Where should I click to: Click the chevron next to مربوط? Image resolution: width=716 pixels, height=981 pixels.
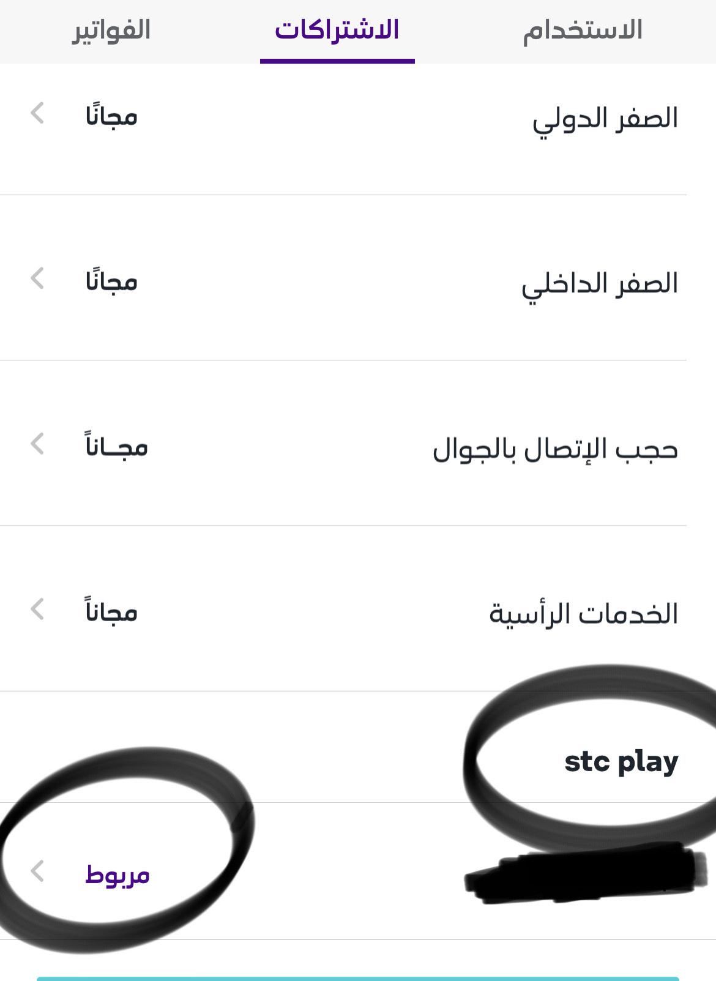tap(38, 871)
